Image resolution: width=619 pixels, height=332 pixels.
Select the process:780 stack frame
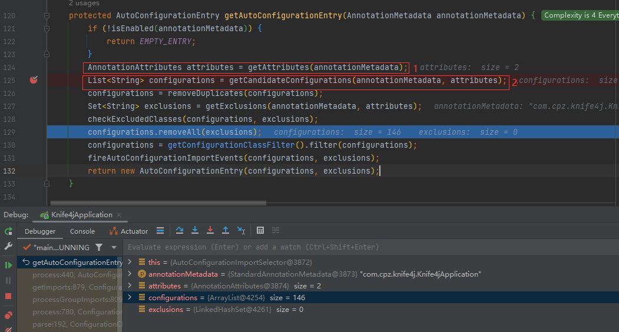coord(70,312)
